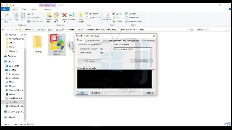Switch to Key Management tab
232x130 pixels.
click(x=131, y=40)
